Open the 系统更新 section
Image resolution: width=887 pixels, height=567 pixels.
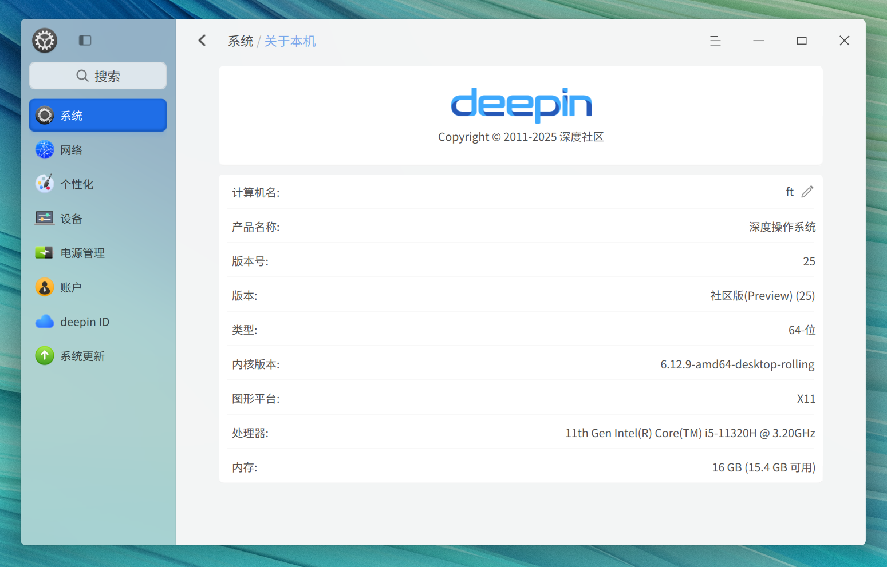[98, 356]
